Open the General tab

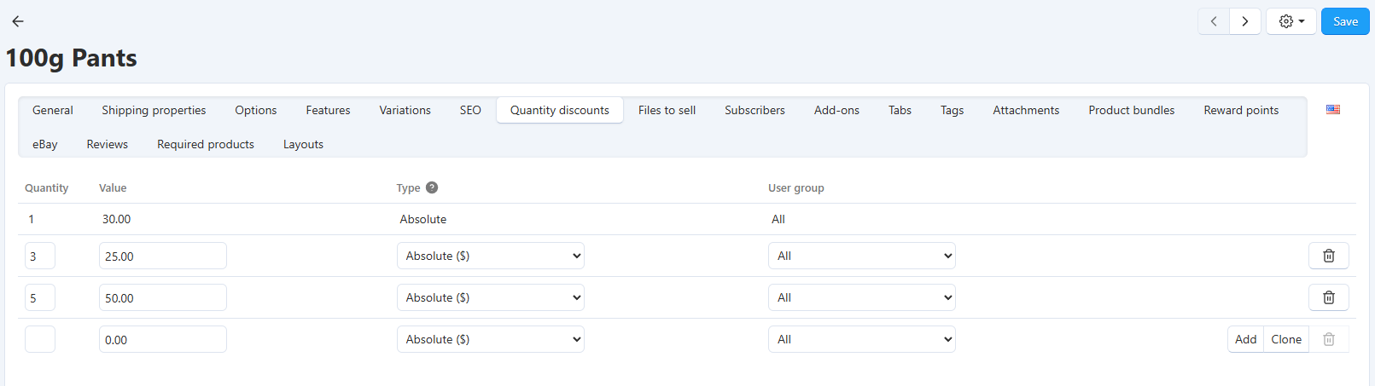click(x=53, y=110)
